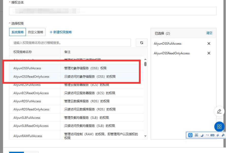The image size is (226, 153).
Task: Select the AliyunECSReadOnlyAccess policy row
Action: point(31,93)
